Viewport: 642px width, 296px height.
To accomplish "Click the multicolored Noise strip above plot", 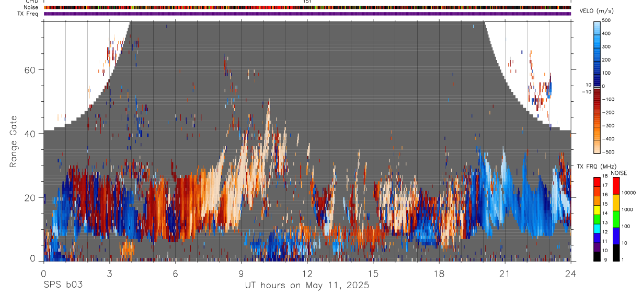I will coord(307,7).
